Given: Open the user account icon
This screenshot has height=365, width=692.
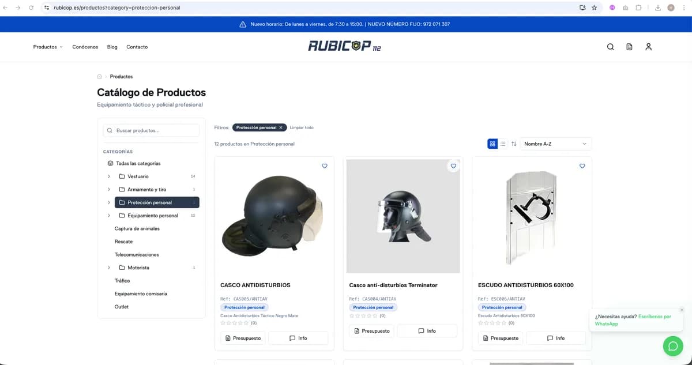Looking at the screenshot, I should click(x=648, y=47).
